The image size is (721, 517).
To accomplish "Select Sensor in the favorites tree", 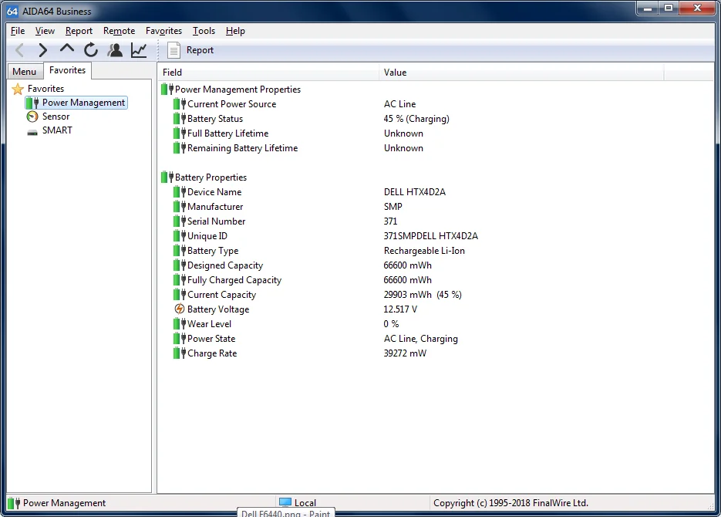I will point(56,117).
